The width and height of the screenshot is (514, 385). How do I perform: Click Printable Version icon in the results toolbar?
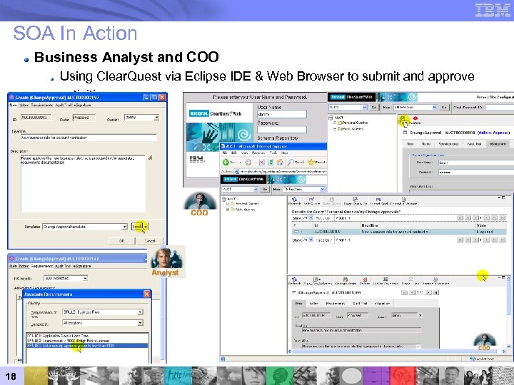click(404, 200)
